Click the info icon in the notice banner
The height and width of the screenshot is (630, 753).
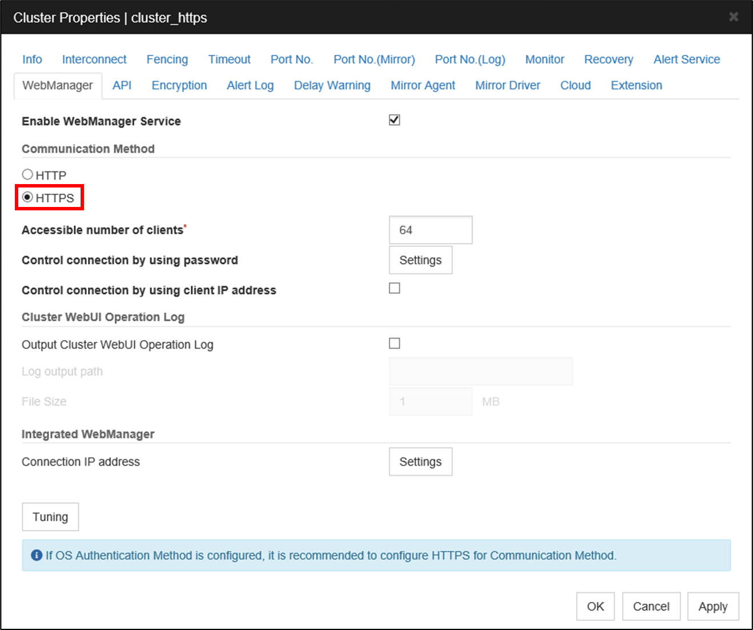(x=36, y=555)
